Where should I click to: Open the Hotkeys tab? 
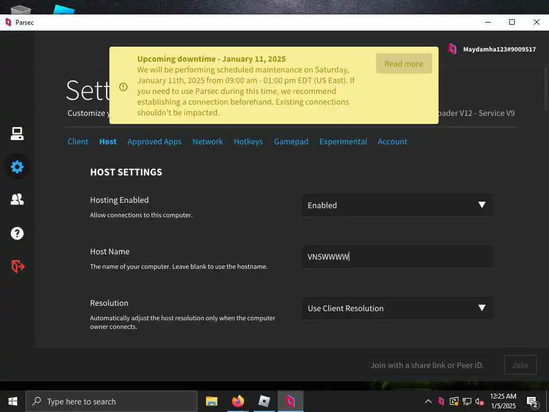tap(248, 142)
